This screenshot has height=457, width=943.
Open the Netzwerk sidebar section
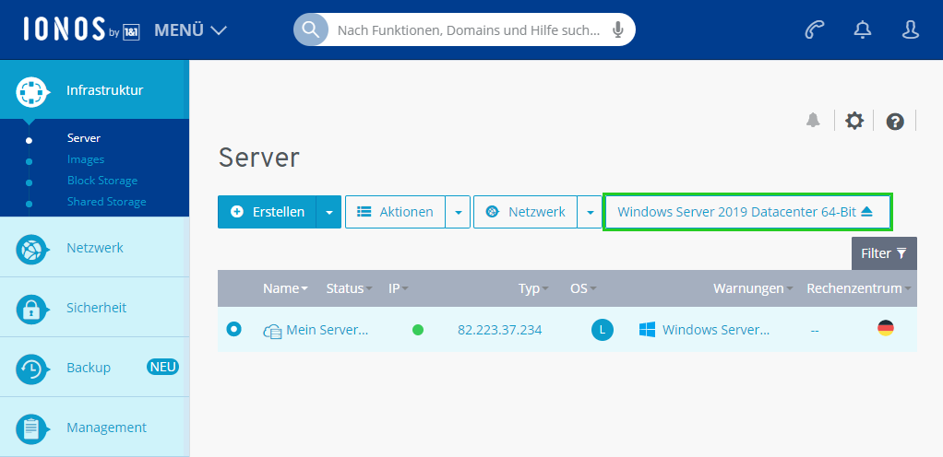tap(94, 248)
